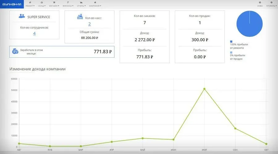Open the МАГАЗИН menu
278x154 pixels.
pyautogui.click(x=54, y=6)
